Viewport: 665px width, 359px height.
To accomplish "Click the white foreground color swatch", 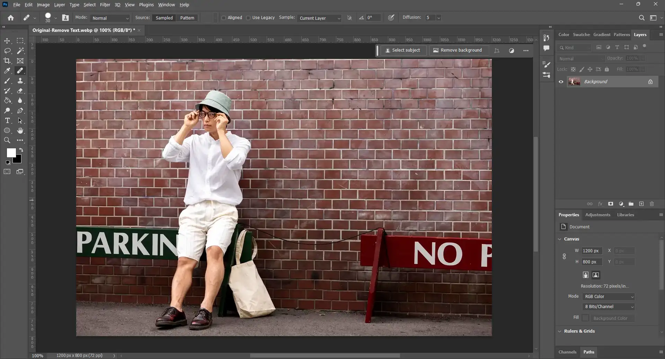I will tap(11, 152).
